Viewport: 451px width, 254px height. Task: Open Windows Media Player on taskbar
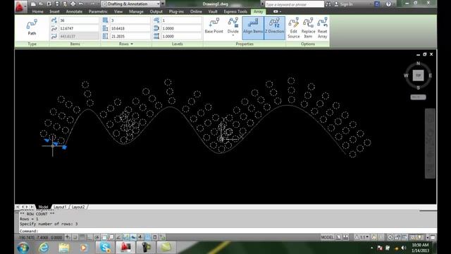pyautogui.click(x=84, y=248)
